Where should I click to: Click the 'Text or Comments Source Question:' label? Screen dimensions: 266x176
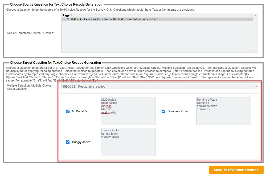coord(30,33)
